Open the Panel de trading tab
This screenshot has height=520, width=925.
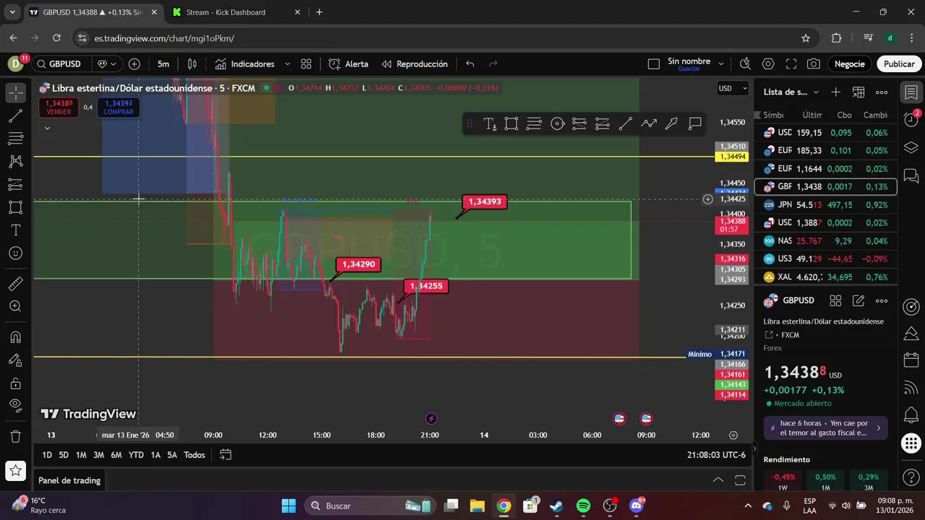coord(69,480)
